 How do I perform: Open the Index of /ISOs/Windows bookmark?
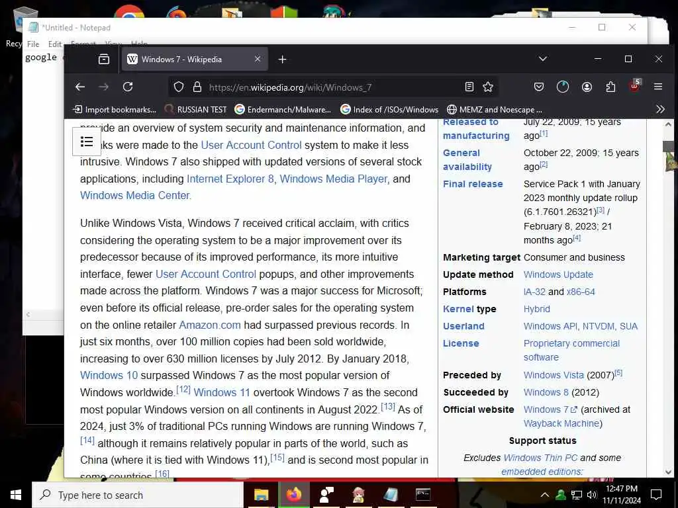389,110
